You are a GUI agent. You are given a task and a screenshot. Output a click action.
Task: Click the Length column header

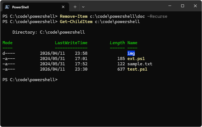[117, 43]
